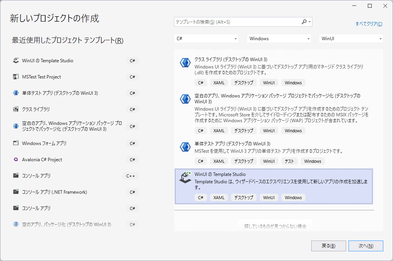Select recent クラス ライブラリ entry
393x261 pixels.
pos(75,109)
